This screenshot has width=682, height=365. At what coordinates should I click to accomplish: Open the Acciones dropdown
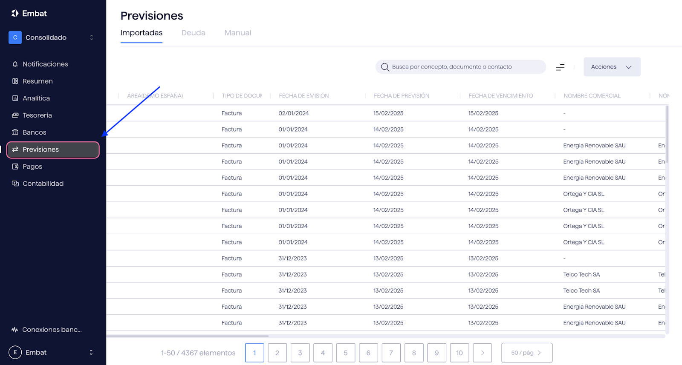(612, 67)
